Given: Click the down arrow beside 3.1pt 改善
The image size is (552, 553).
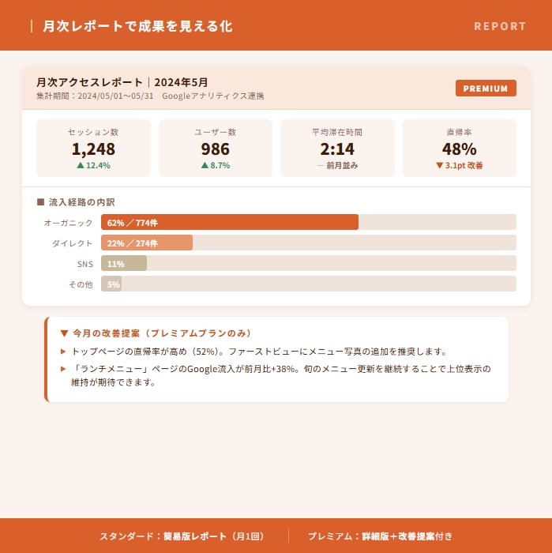Looking at the screenshot, I should click(x=439, y=165).
